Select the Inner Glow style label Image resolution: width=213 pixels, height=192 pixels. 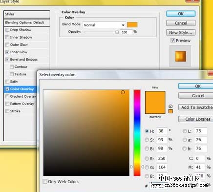(19, 52)
